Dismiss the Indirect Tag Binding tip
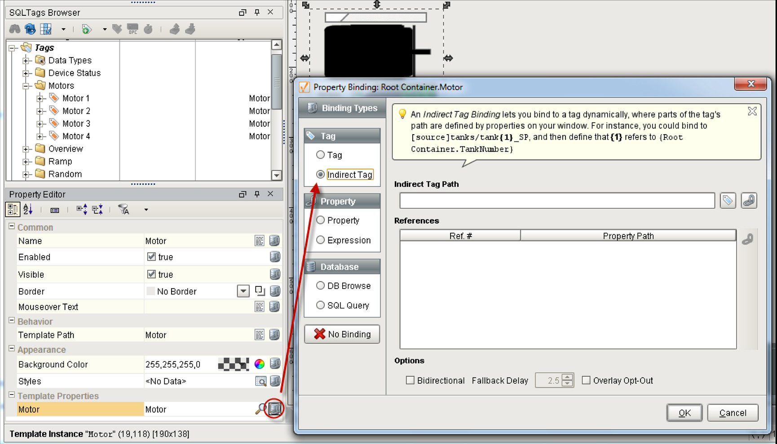777x444 pixels. pos(752,111)
